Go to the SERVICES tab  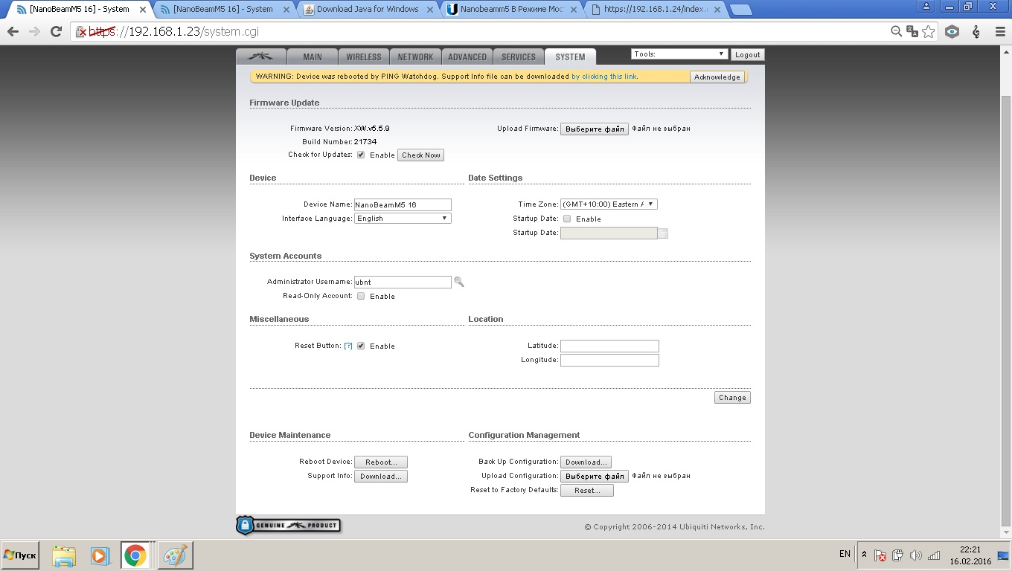(x=519, y=57)
